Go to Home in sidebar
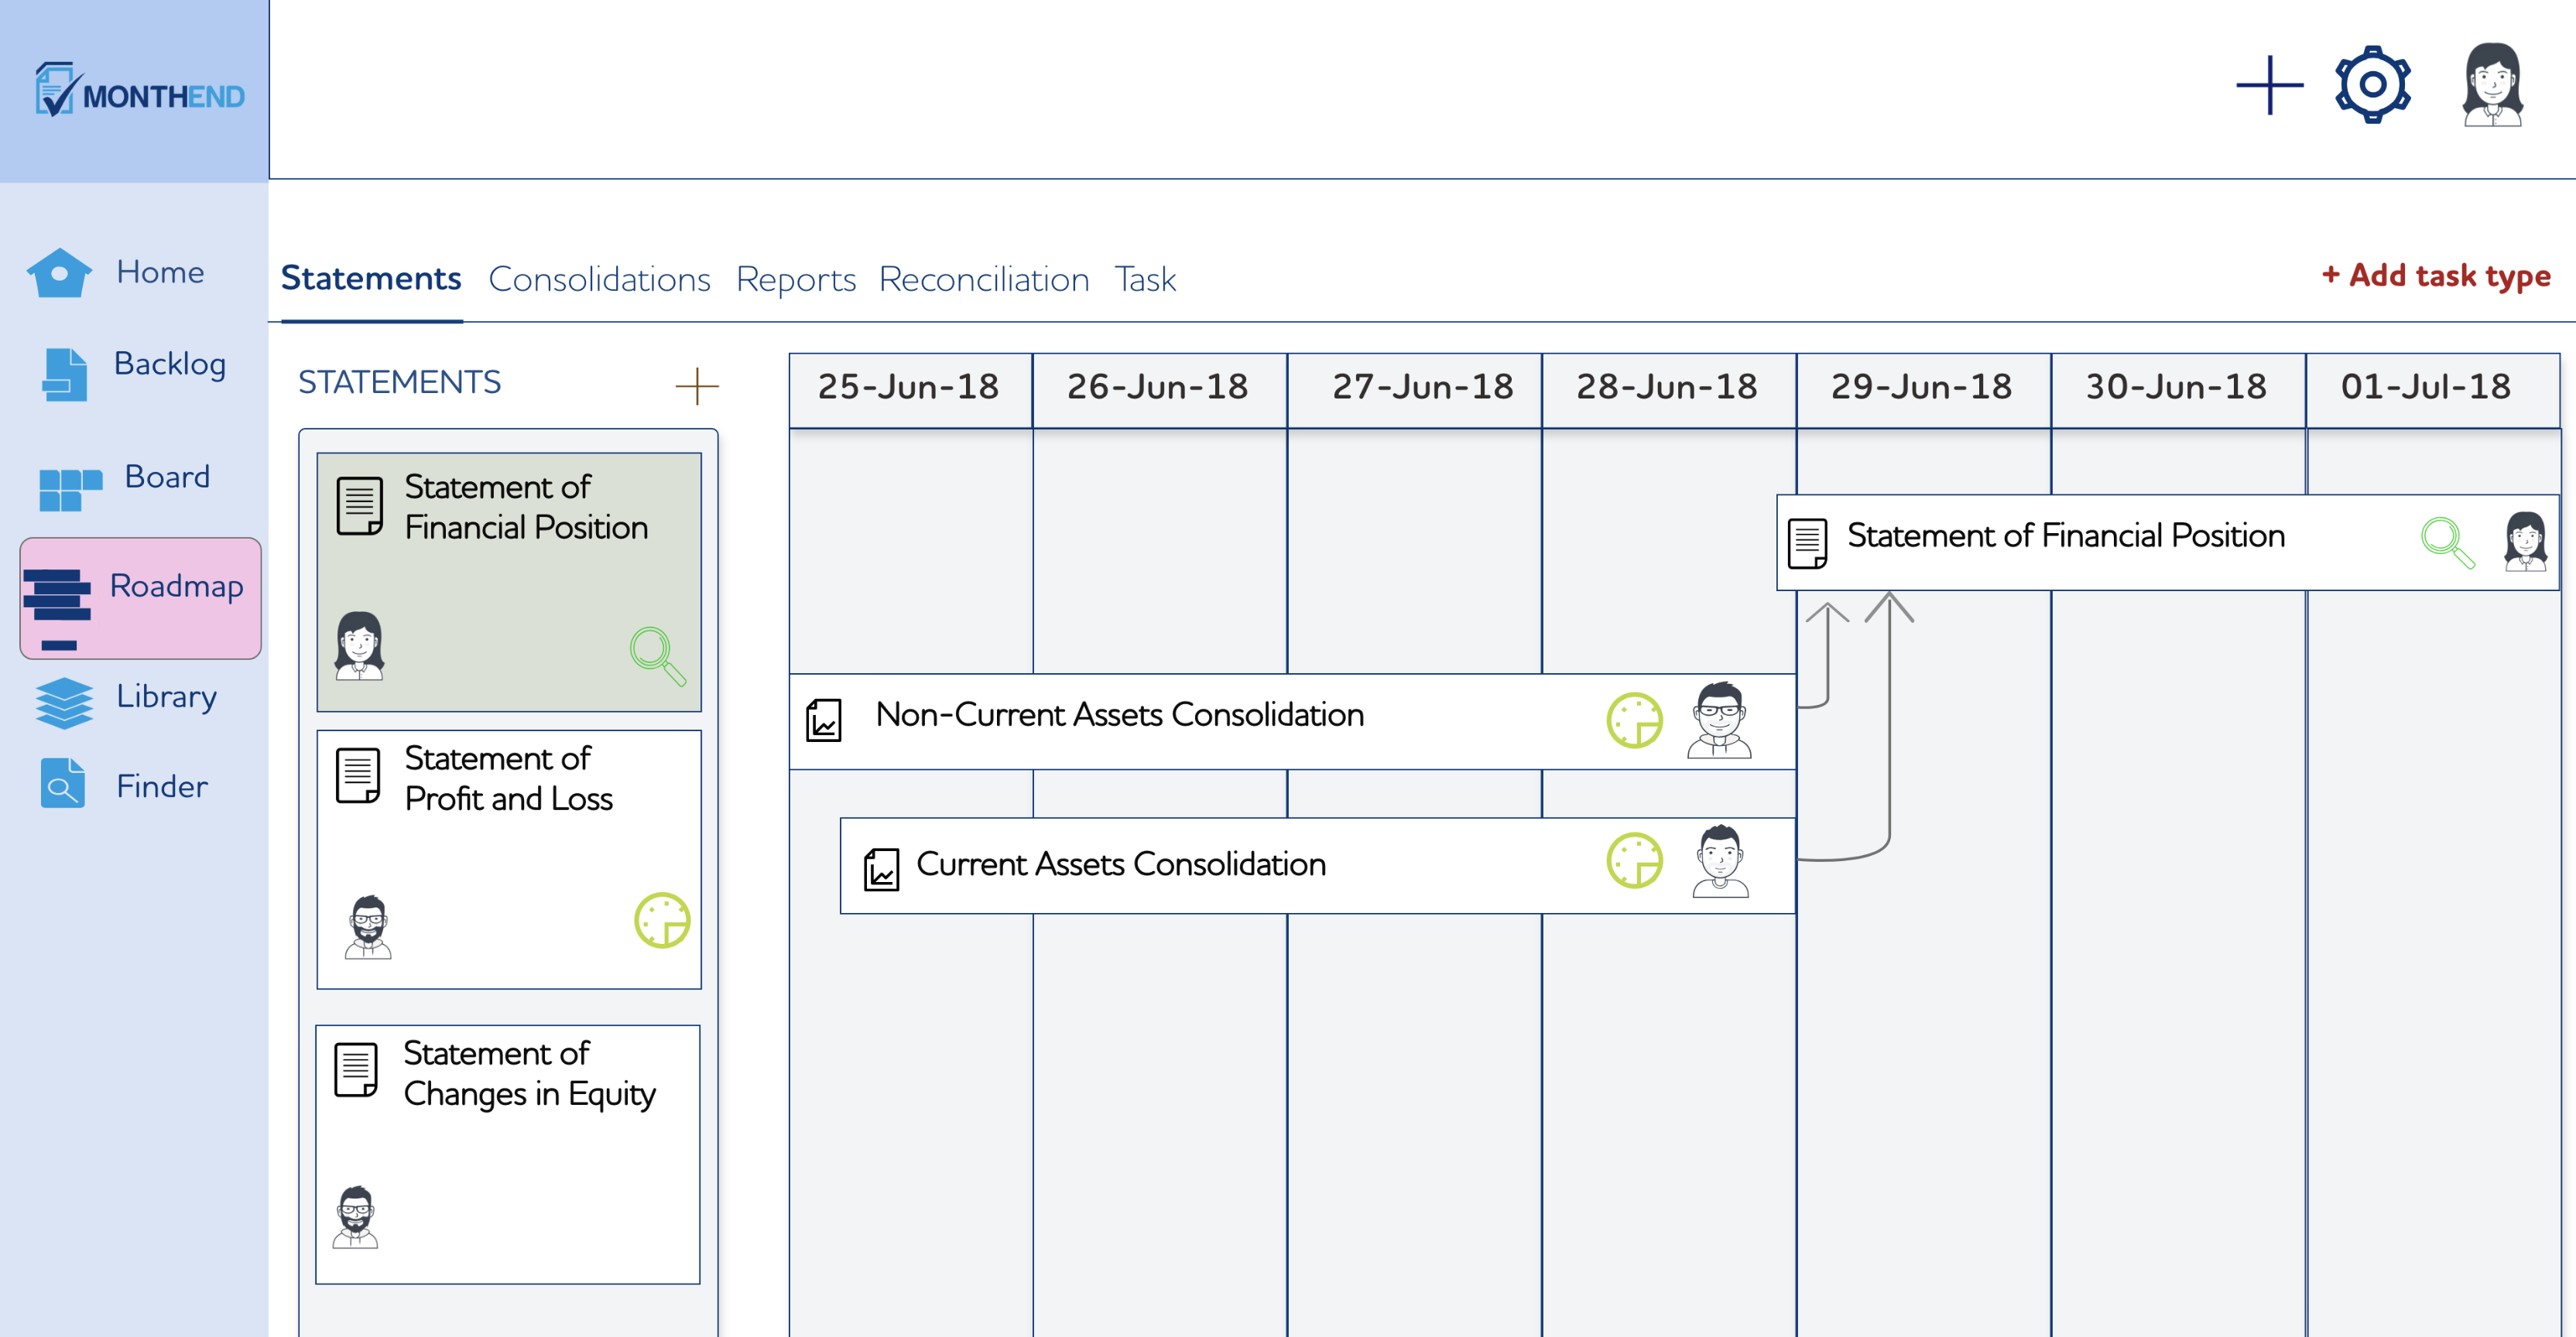This screenshot has width=2576, height=1337. point(116,272)
